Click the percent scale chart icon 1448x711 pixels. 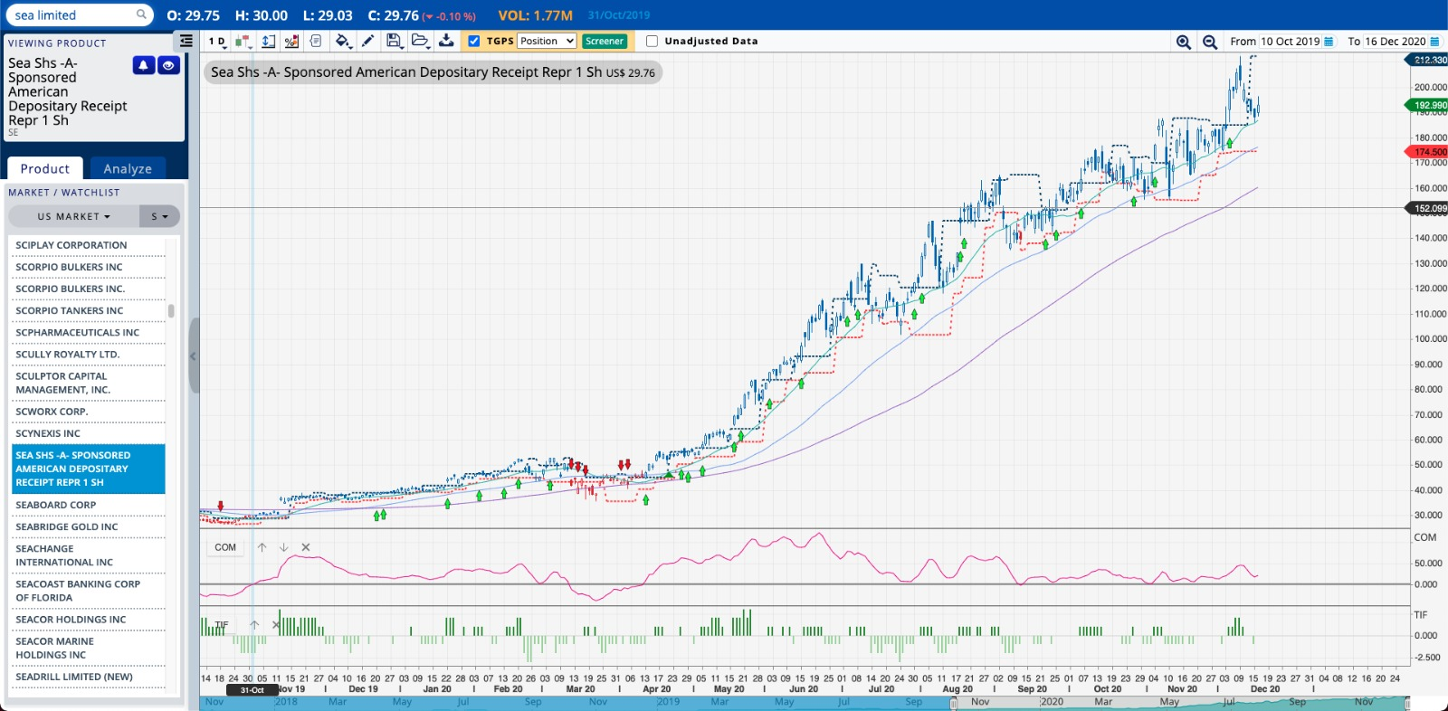291,41
